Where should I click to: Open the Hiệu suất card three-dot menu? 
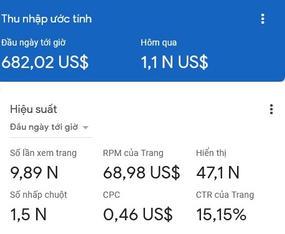[x=271, y=109]
